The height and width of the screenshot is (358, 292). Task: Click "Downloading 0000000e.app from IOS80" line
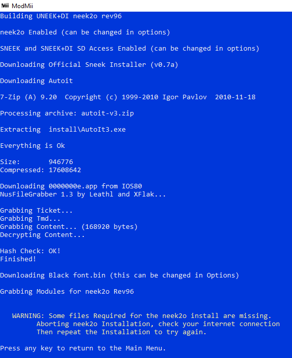point(71,186)
